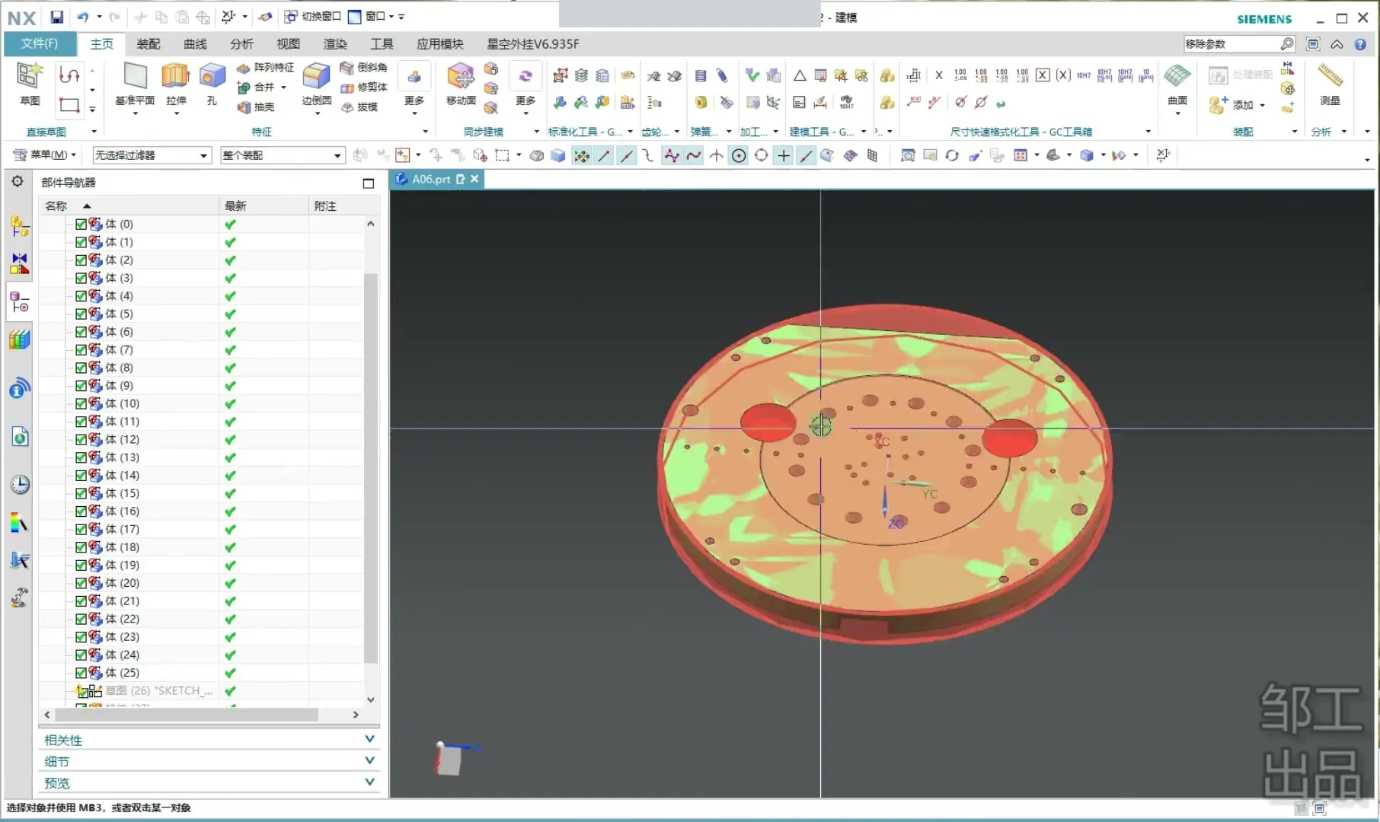Open the 文件(F) menu
Image resolution: width=1380 pixels, height=822 pixels.
tap(40, 44)
